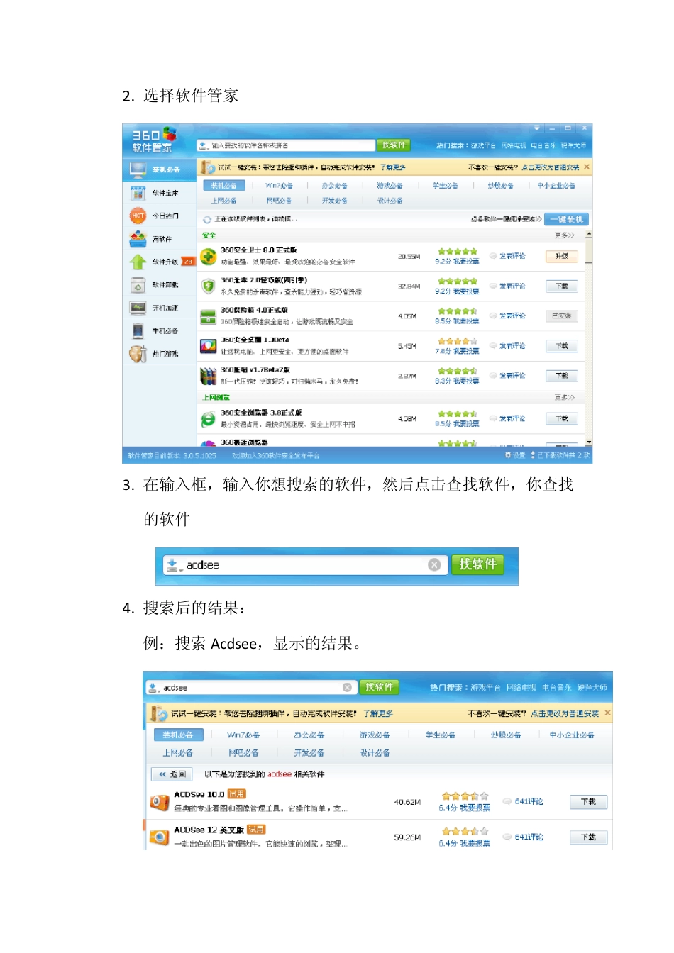674x953 pixels.
Task: Expand 更多>> for the 上网浏览 section
Action: (x=565, y=397)
